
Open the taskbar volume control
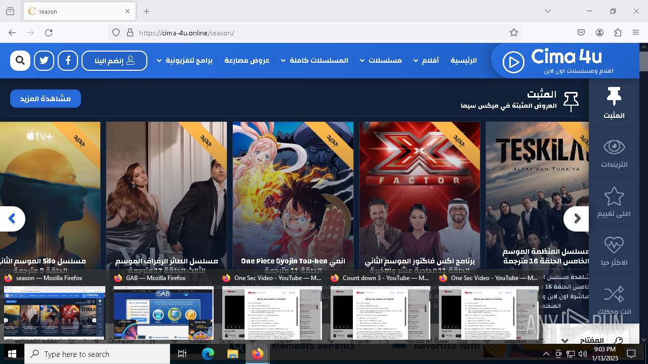(x=583, y=354)
